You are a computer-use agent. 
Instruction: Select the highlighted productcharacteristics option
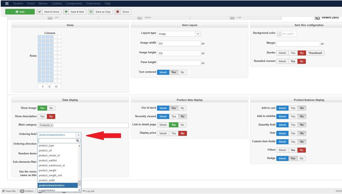(58, 185)
